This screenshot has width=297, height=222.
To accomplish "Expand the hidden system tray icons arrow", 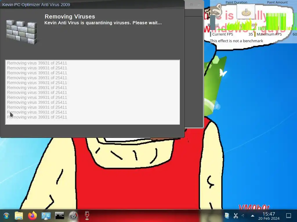I will (253, 216).
